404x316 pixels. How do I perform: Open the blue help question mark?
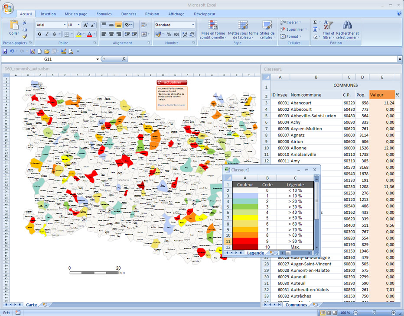point(399,14)
